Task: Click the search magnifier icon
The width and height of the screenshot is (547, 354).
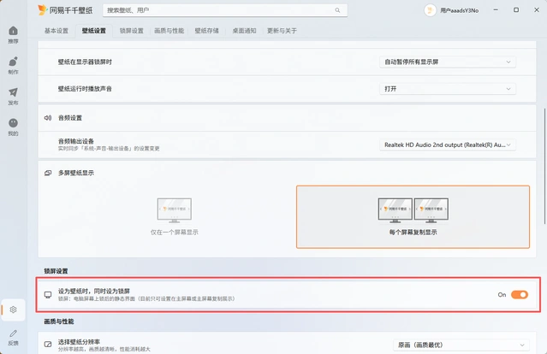Action: click(x=338, y=10)
